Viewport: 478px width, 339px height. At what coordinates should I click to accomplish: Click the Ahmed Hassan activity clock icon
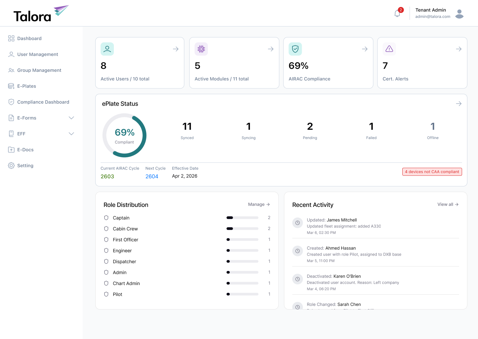(298, 251)
